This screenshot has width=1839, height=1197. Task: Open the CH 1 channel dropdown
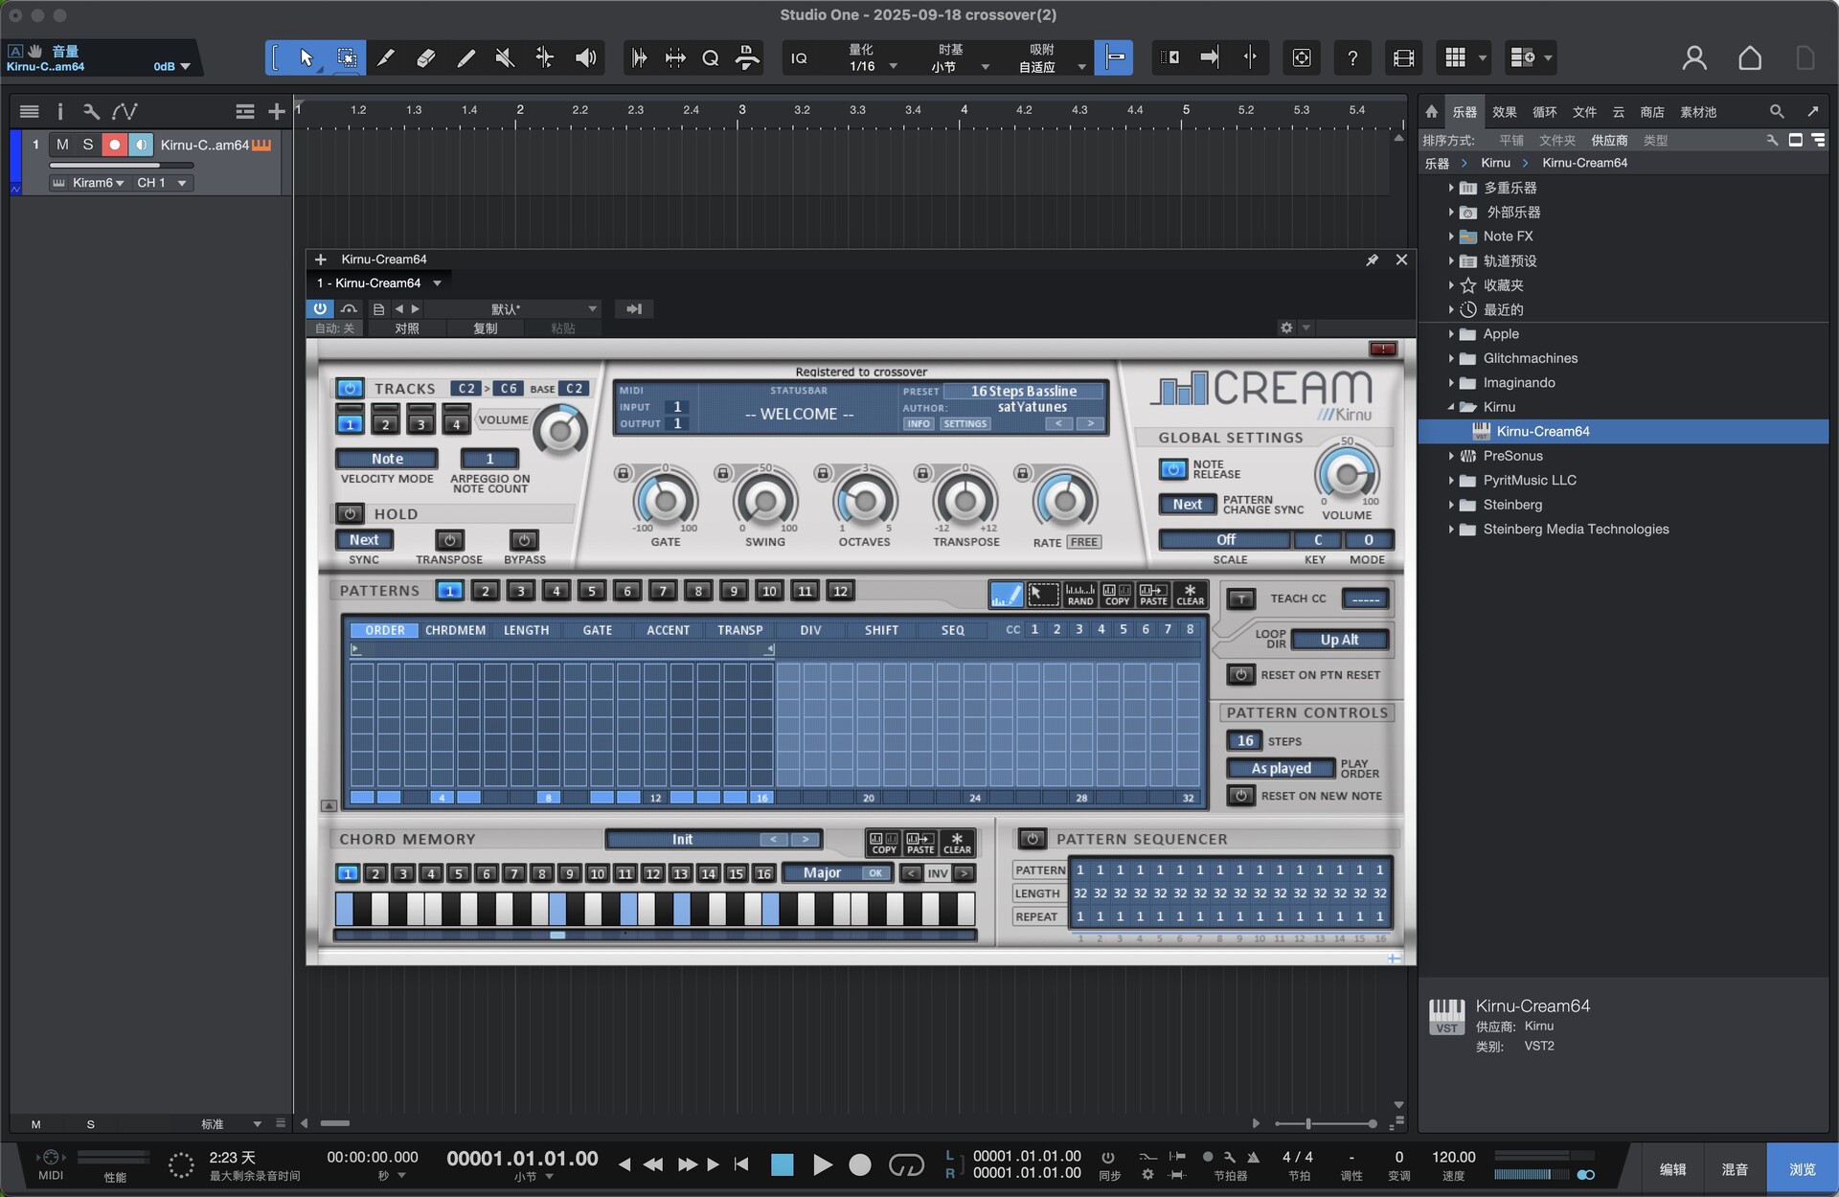tap(161, 183)
